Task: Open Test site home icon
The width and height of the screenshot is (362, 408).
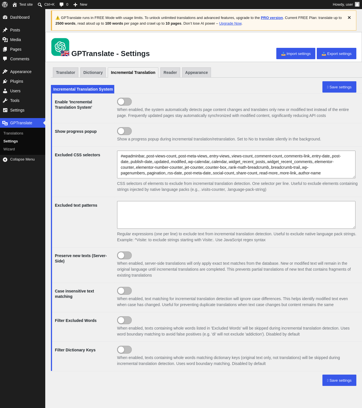Action: click(x=15, y=5)
